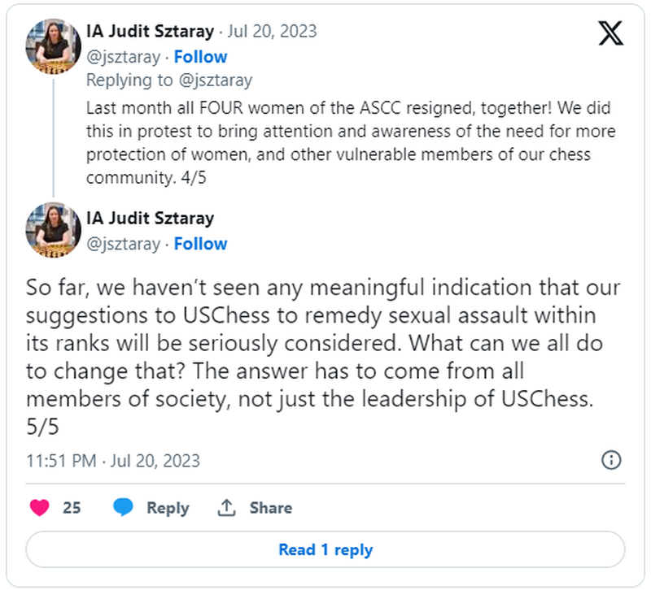Viewport: 651px width, 590px height.
Task: Click the top @jsztaray handle
Action: coord(123,57)
